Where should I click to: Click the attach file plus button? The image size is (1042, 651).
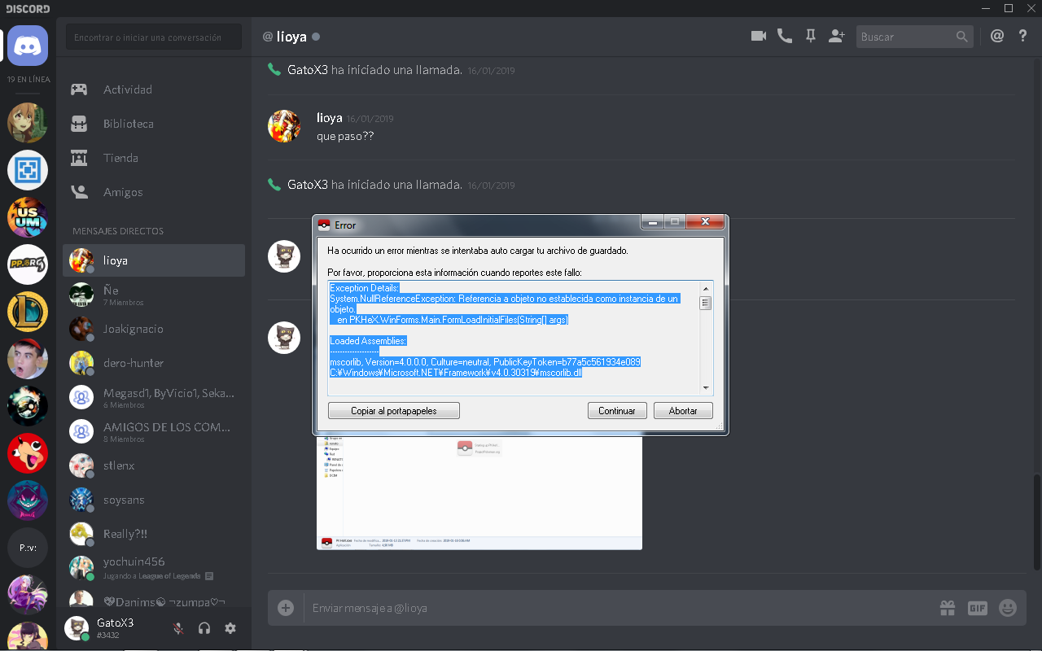pos(286,608)
